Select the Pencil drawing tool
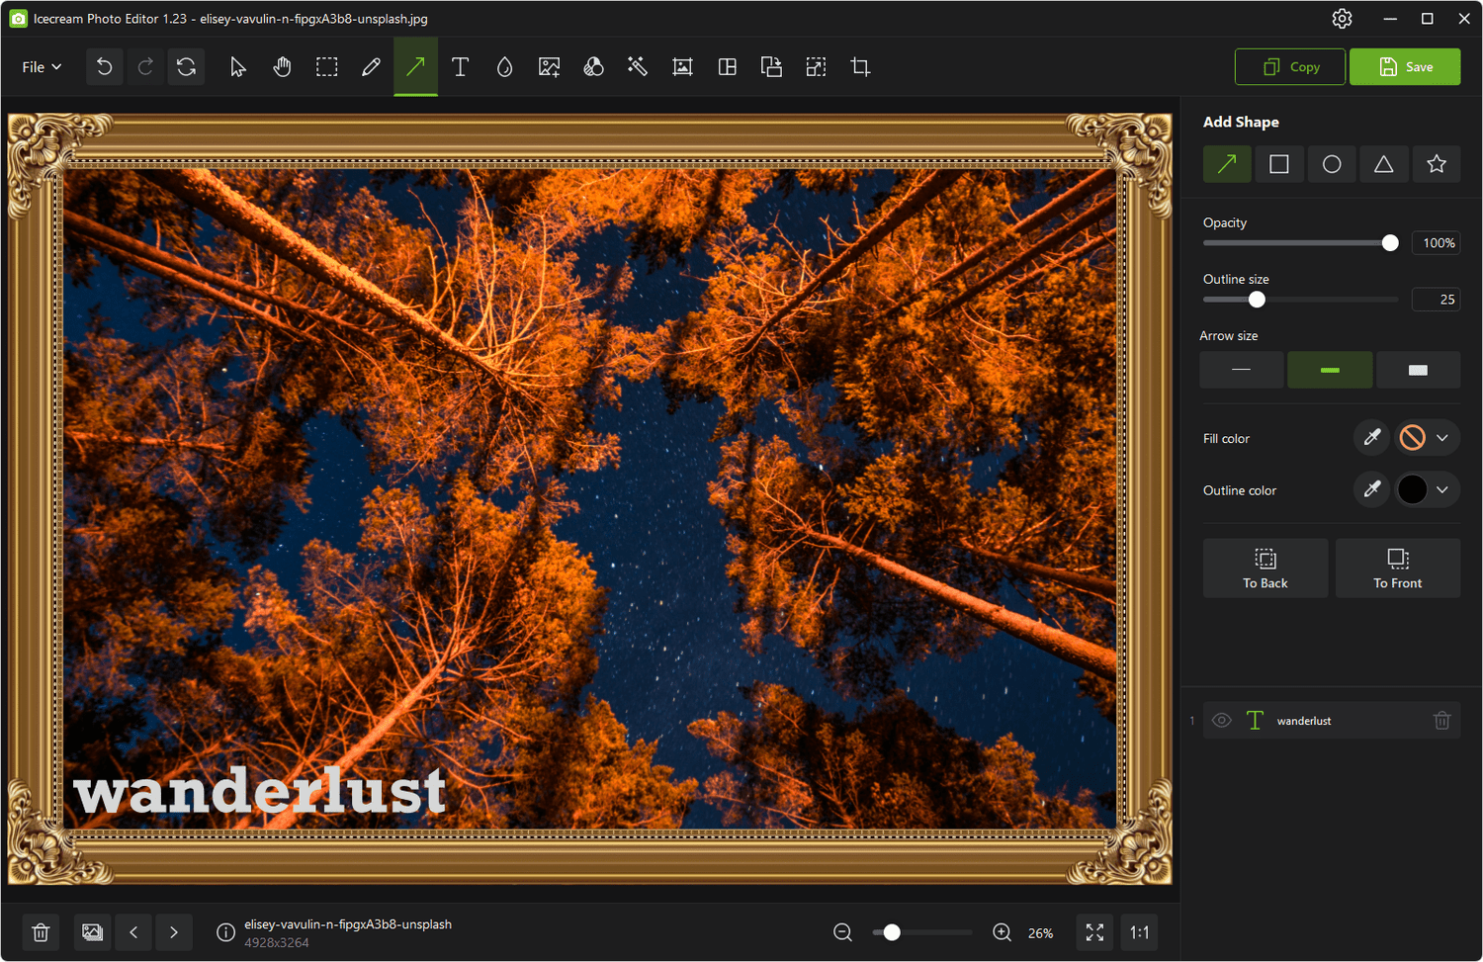 point(371,66)
